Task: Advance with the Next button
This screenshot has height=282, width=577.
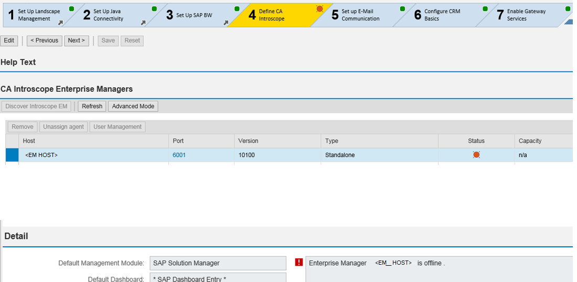Action: click(77, 40)
